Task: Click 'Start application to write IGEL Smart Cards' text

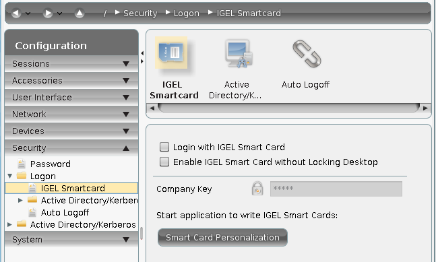Action: (x=247, y=216)
